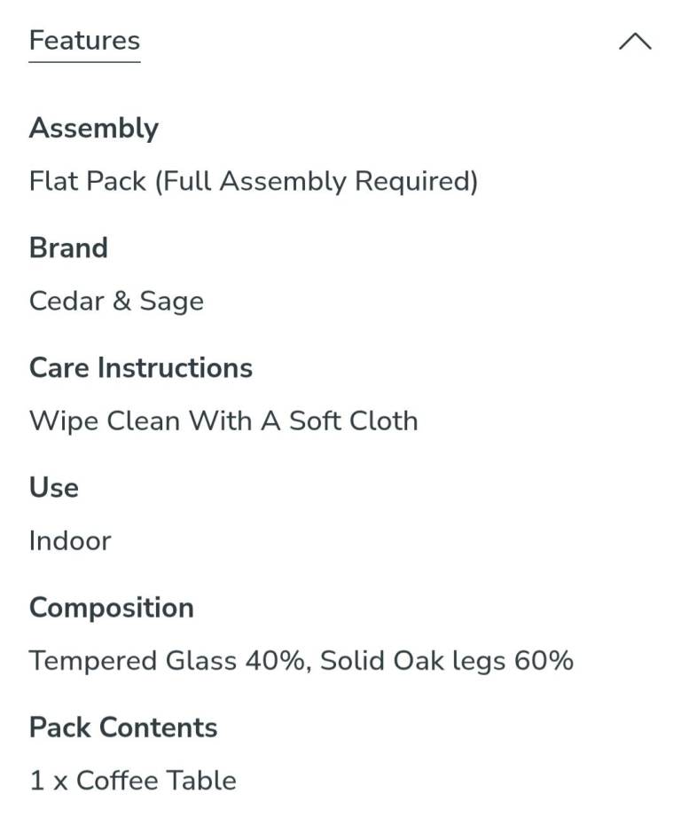Click the word Required in assembly value
This screenshot has height=818, width=681.
pos(416,182)
